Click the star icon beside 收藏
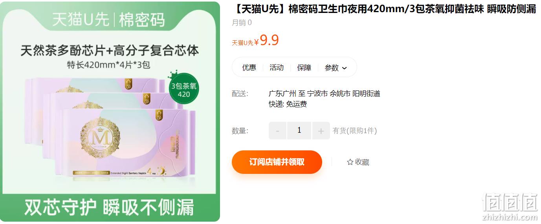The width and height of the screenshot is (541, 224). [350, 162]
